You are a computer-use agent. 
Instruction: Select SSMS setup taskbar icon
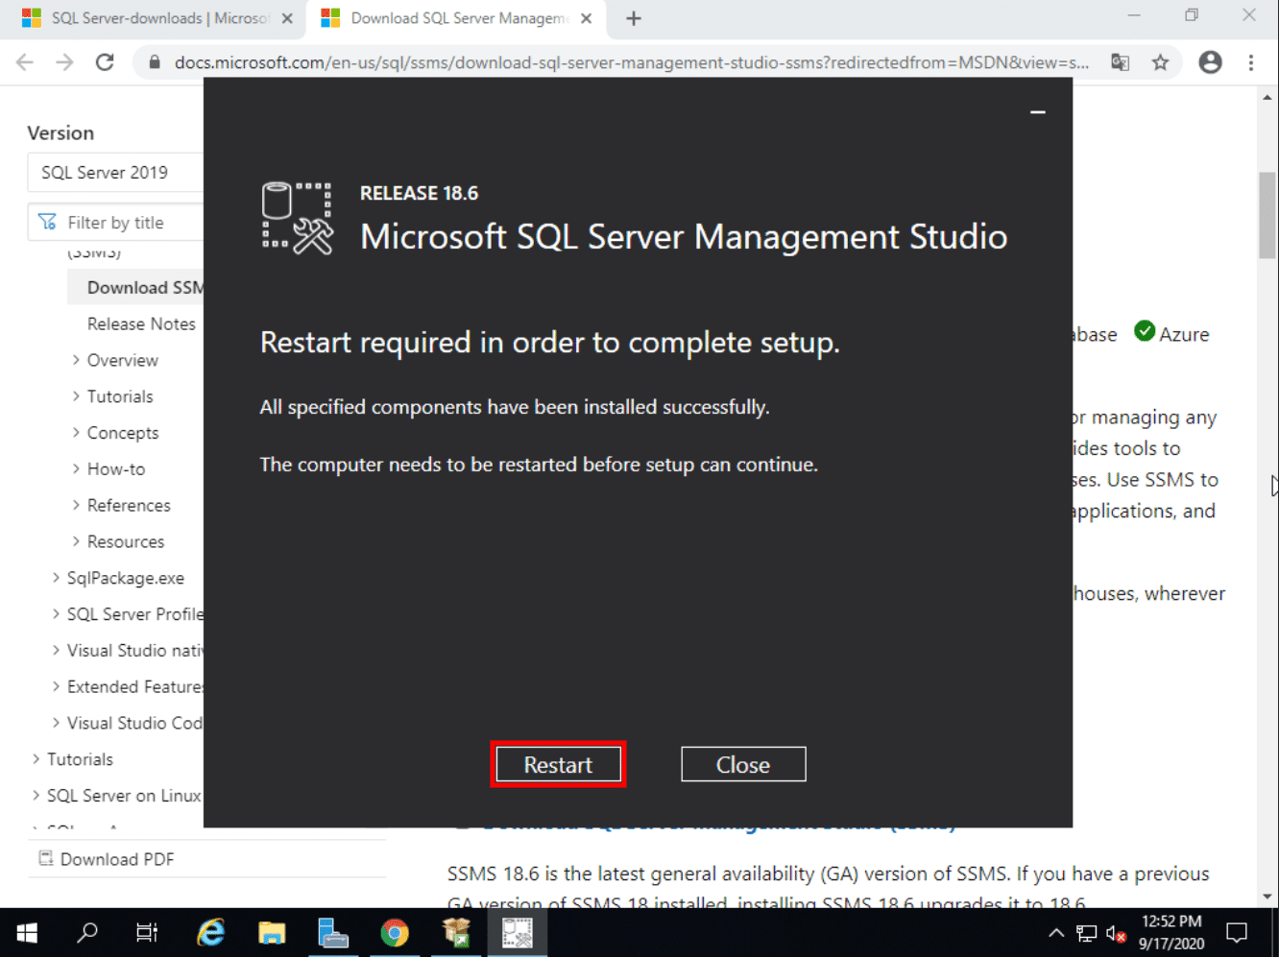(517, 932)
